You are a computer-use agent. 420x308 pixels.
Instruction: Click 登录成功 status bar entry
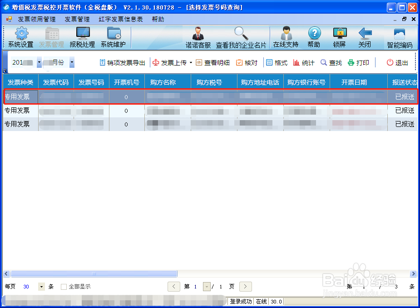(x=241, y=302)
